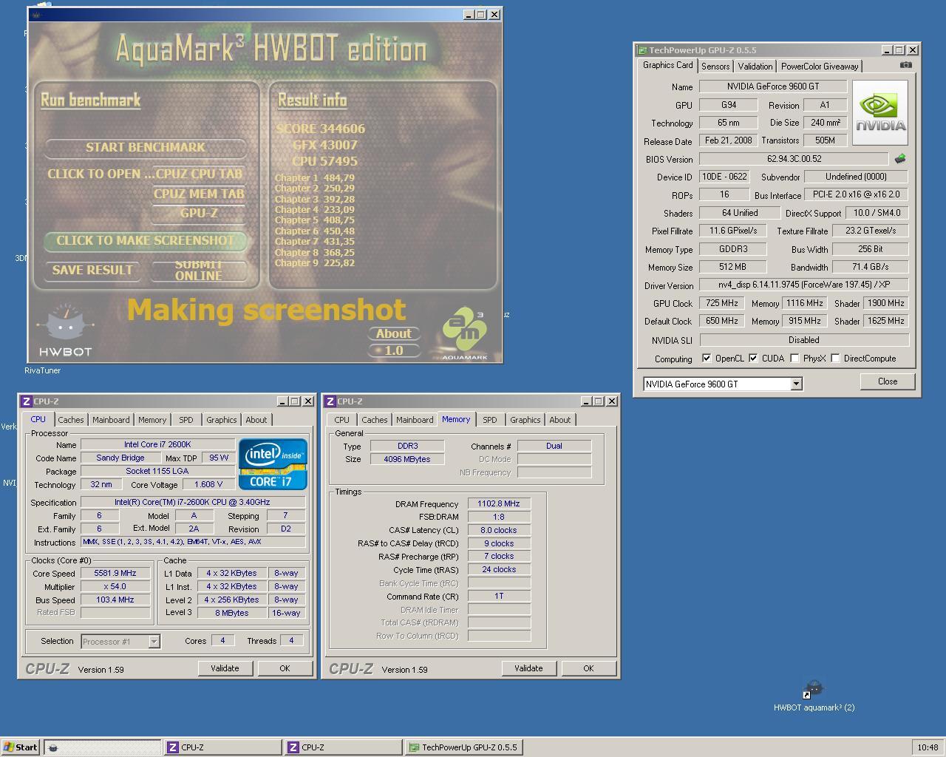This screenshot has width=946, height=757.
Task: Click Core Speed value 5581.9 MHz
Action: [x=115, y=573]
